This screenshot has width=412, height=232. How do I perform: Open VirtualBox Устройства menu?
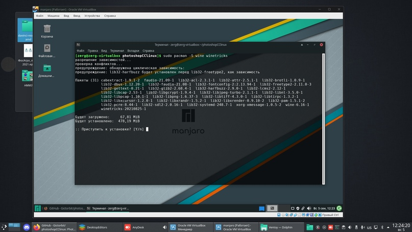[92, 16]
